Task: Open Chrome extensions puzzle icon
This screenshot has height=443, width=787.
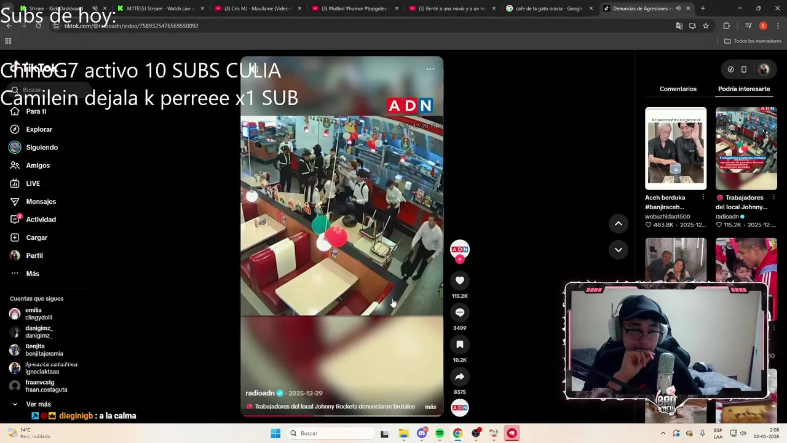Action: pyautogui.click(x=727, y=26)
